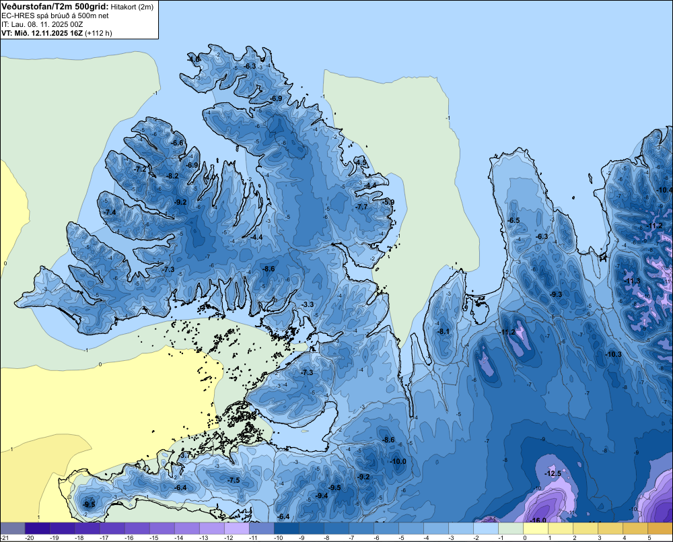Image resolution: width=673 pixels, height=542 pixels.
Task: Click the -12.5 temperature label on the map
Action: 553,473
